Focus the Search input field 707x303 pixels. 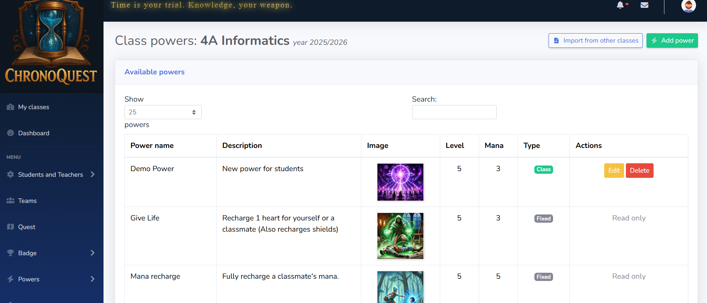tap(454, 112)
